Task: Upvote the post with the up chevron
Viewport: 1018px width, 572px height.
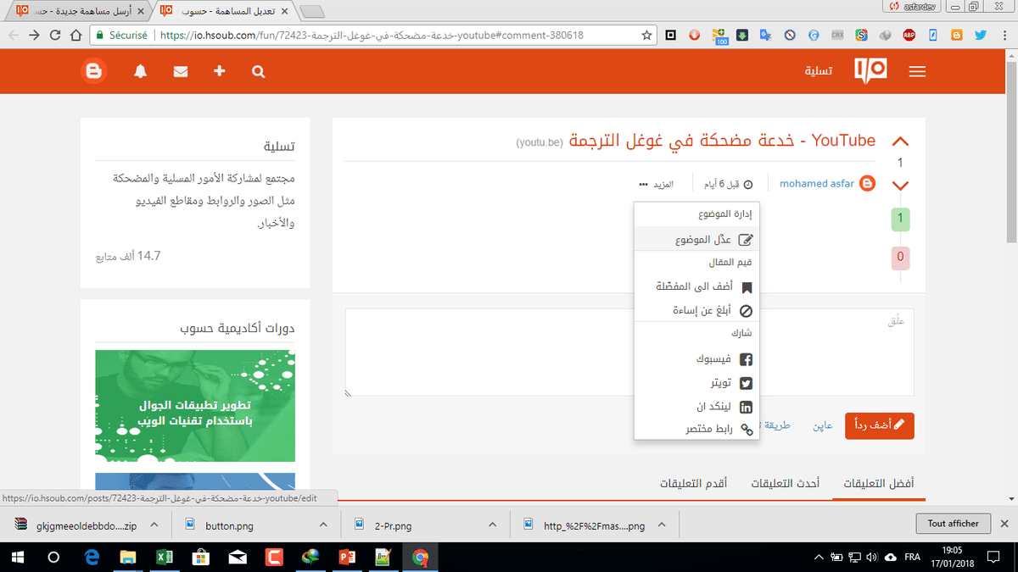Action: (900, 142)
